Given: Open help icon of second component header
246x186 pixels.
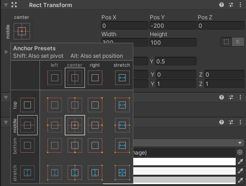Looking at the screenshot, I should [222, 97].
